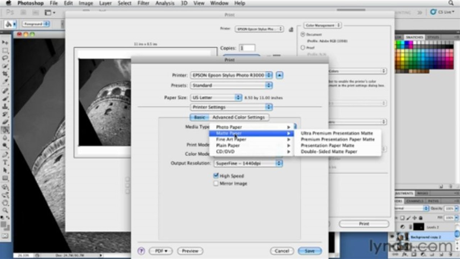Switch to the Styles panel tab
This screenshot has width=460, height=259.
click(433, 37)
